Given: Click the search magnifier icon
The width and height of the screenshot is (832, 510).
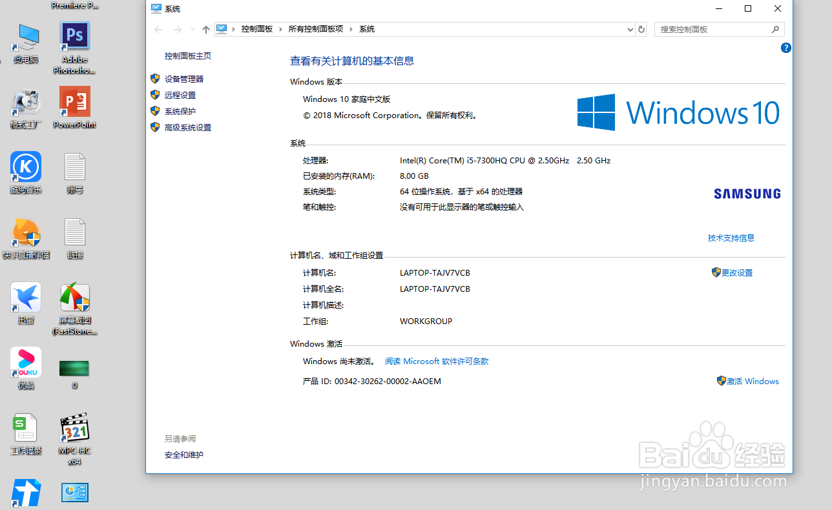Looking at the screenshot, I should [776, 30].
